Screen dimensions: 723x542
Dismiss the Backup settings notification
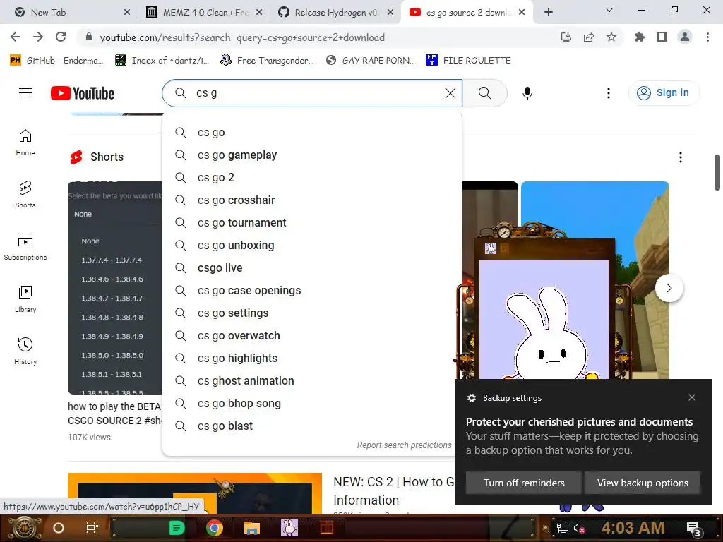(x=692, y=397)
